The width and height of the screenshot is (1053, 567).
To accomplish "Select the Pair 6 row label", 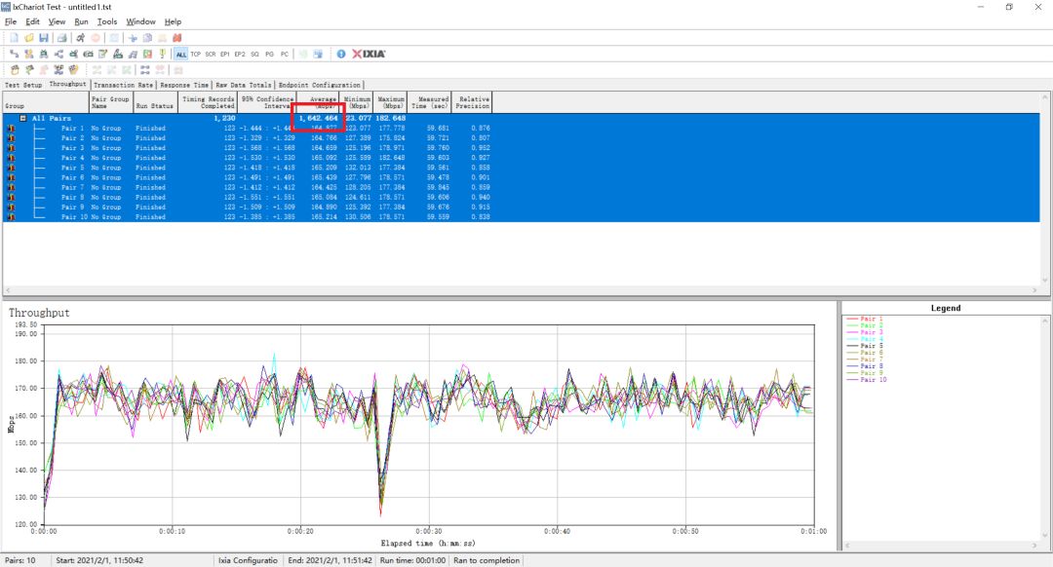I will click(x=72, y=178).
